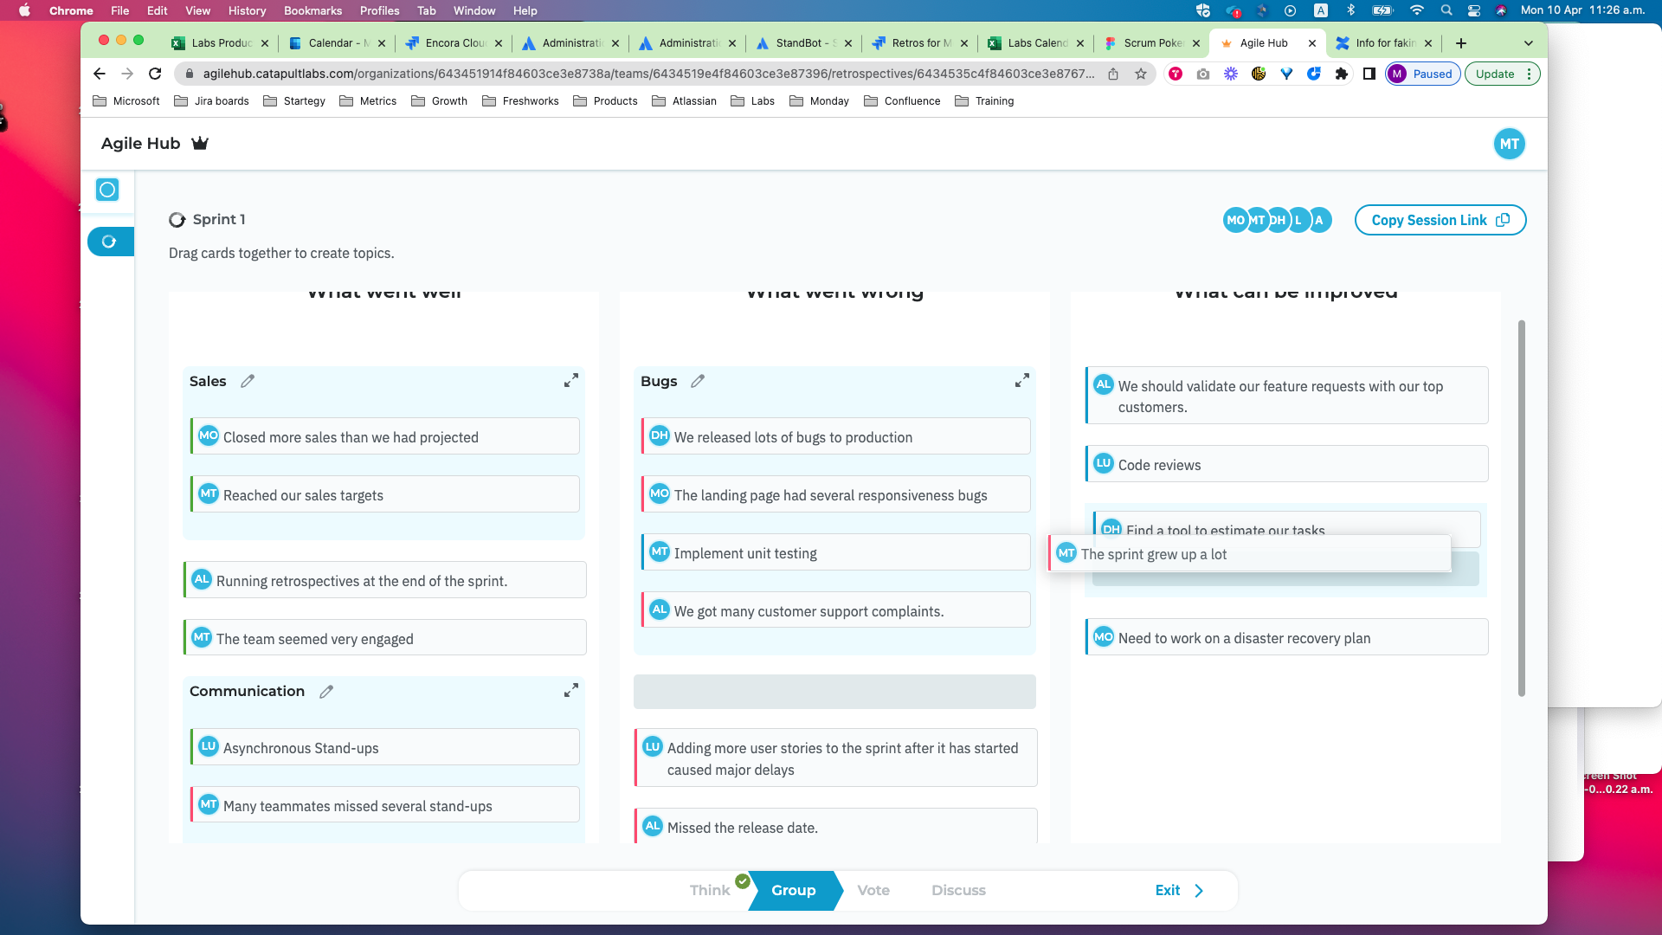Open the browser Extensions puzzle icon
The height and width of the screenshot is (935, 1662).
(1342, 74)
